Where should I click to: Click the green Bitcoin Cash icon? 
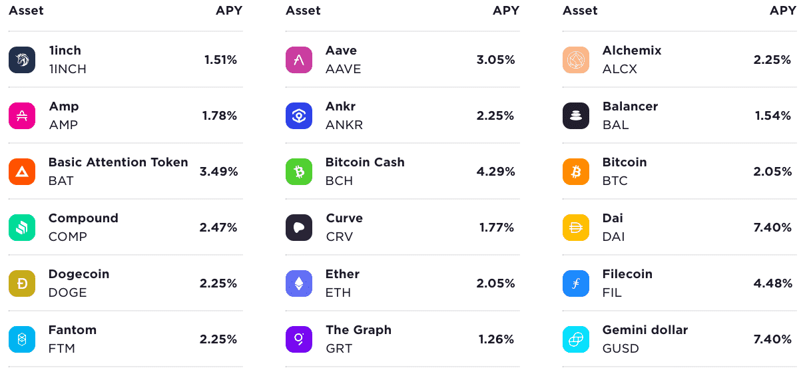pyautogui.click(x=299, y=172)
